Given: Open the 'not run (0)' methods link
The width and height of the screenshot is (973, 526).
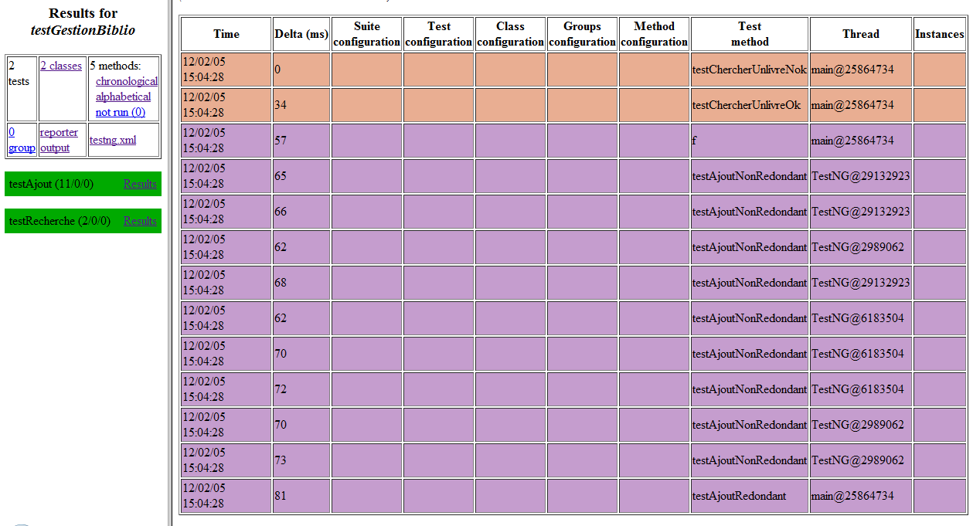Looking at the screenshot, I should [120, 112].
